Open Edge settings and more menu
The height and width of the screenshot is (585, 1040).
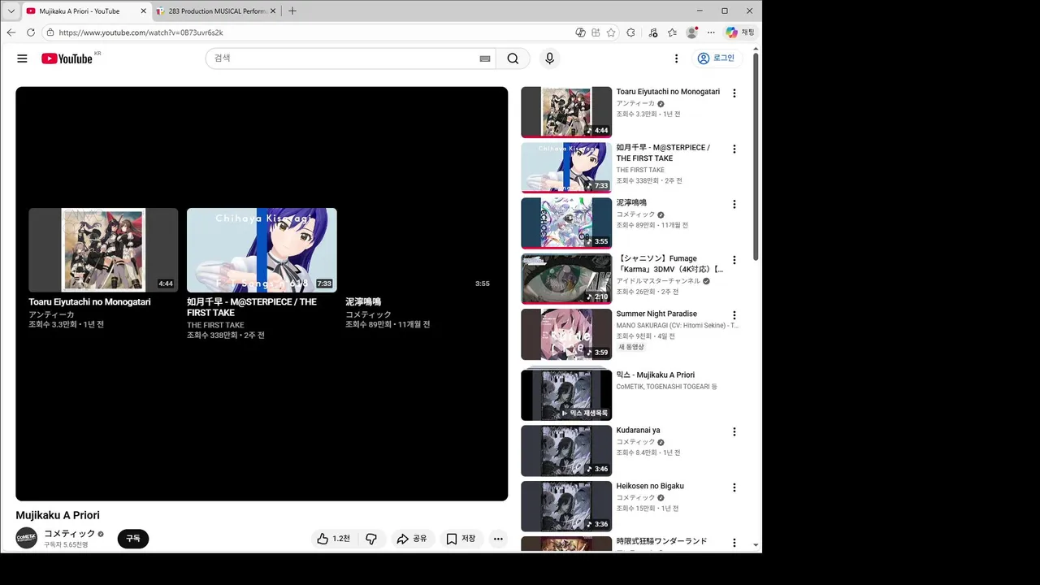(x=711, y=32)
